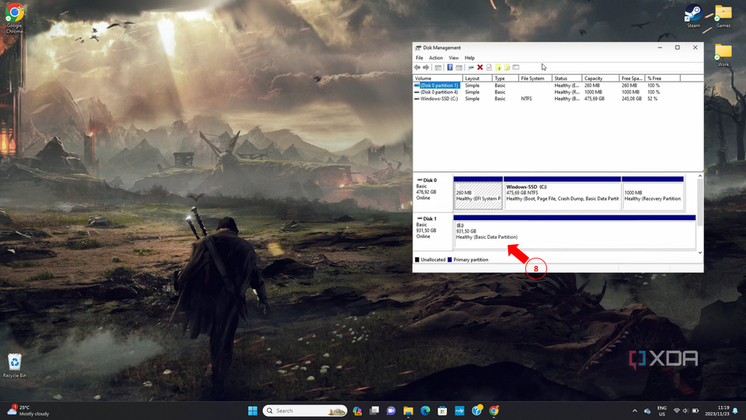Viewport: 746px width, 420px height.
Task: Sort by the Volume column header
Action: (x=437, y=78)
